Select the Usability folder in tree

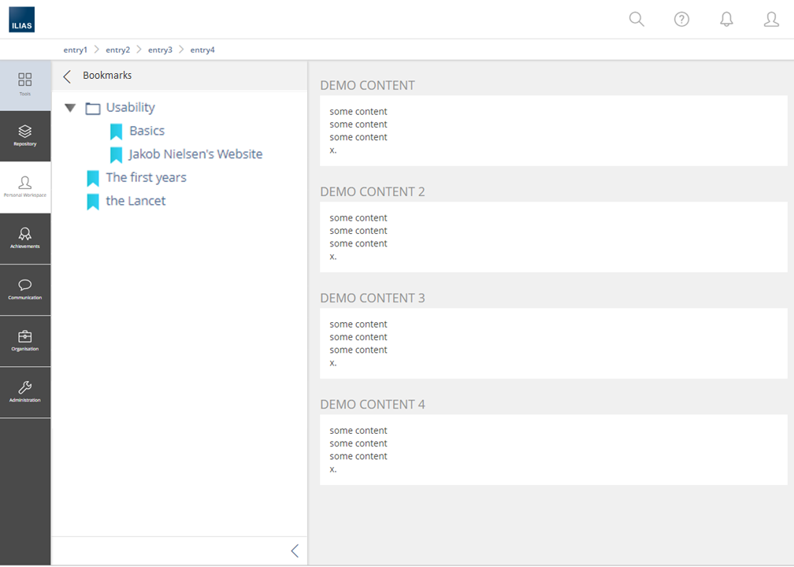pyautogui.click(x=130, y=108)
